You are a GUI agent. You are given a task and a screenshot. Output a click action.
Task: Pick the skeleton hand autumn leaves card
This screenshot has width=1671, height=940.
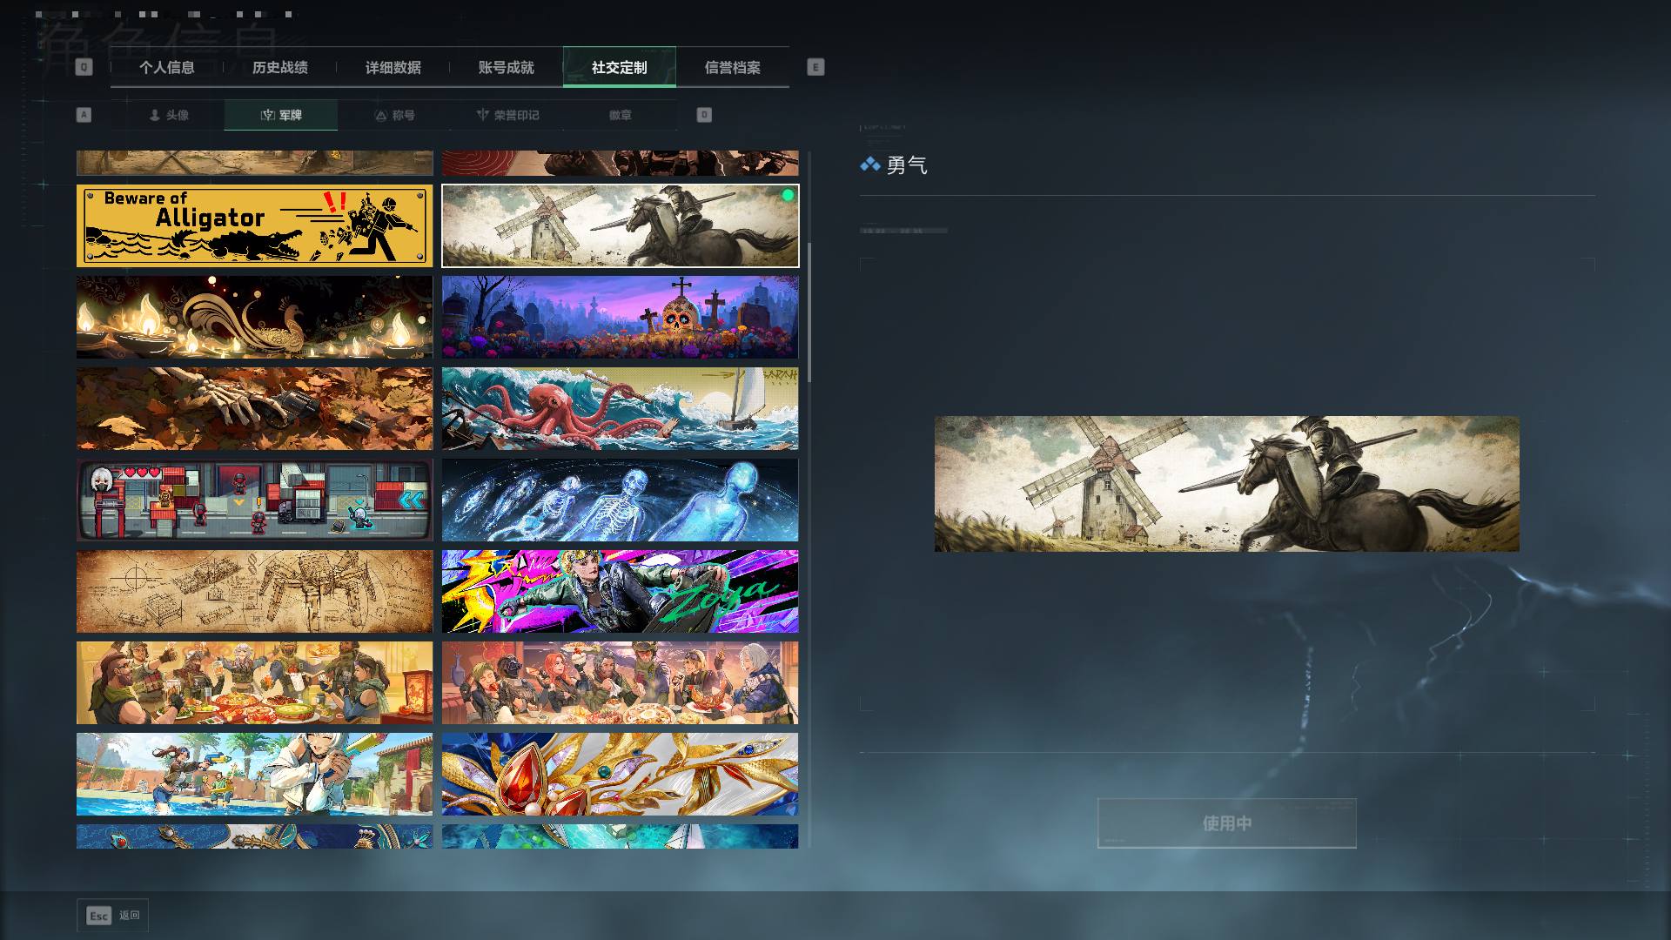point(254,408)
